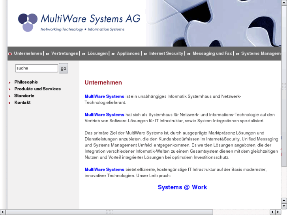Screen dimensions: 287x215
Task: Click the horizontal scrollbar thumb
Action: point(109,212)
